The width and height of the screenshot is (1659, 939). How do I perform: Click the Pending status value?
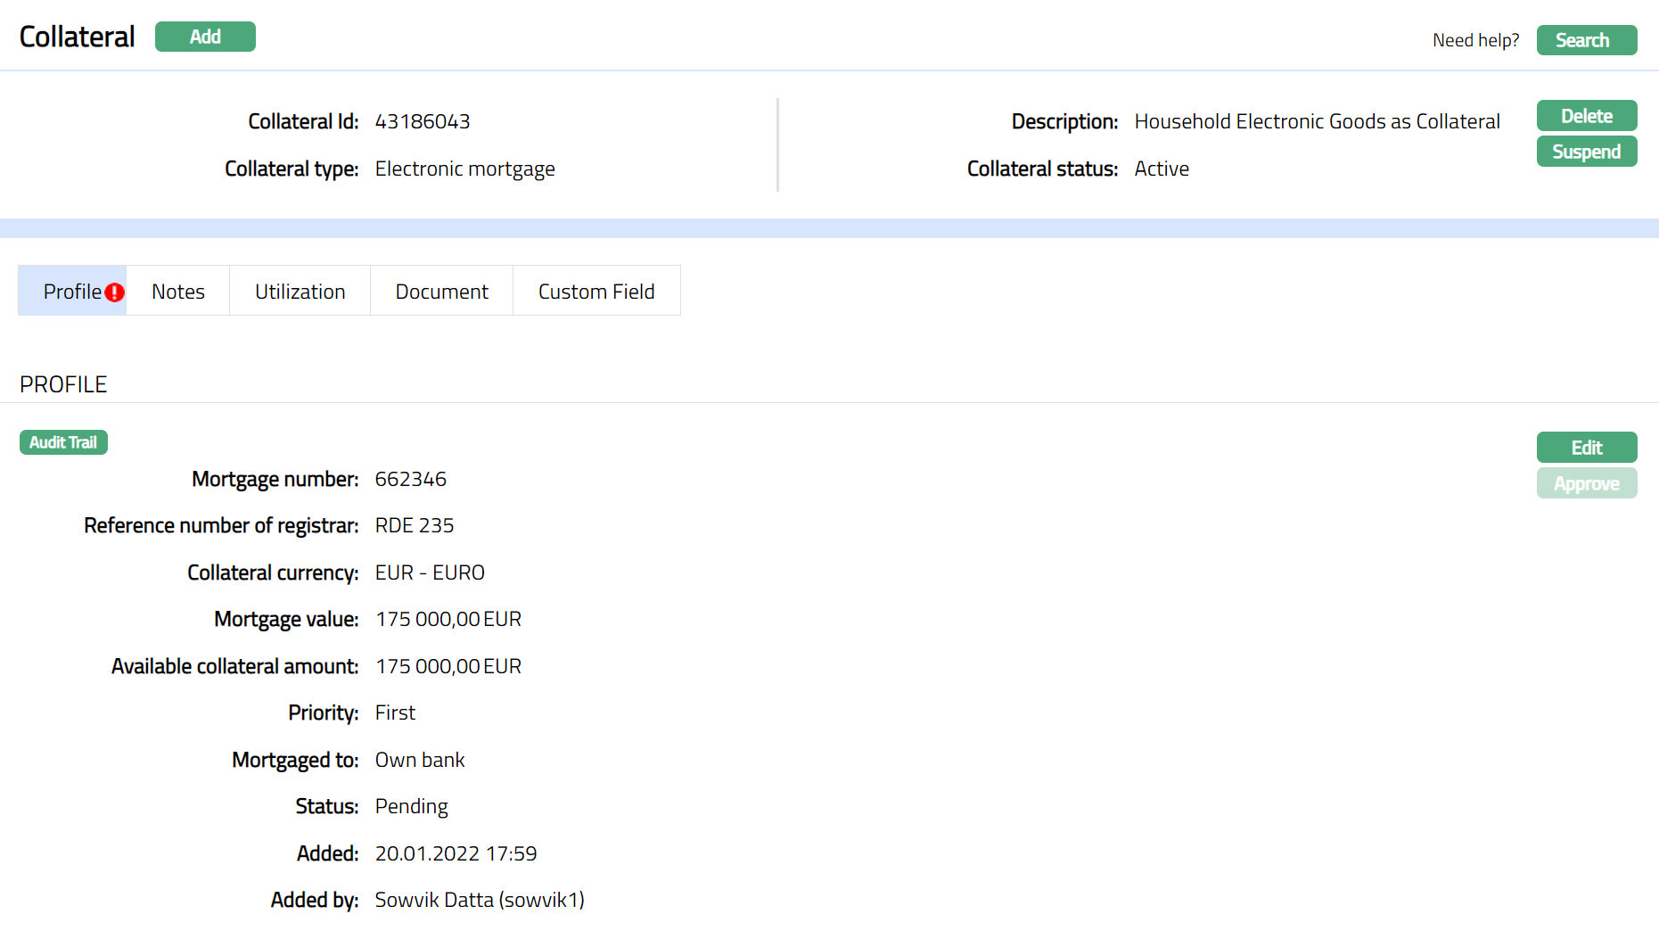click(411, 806)
